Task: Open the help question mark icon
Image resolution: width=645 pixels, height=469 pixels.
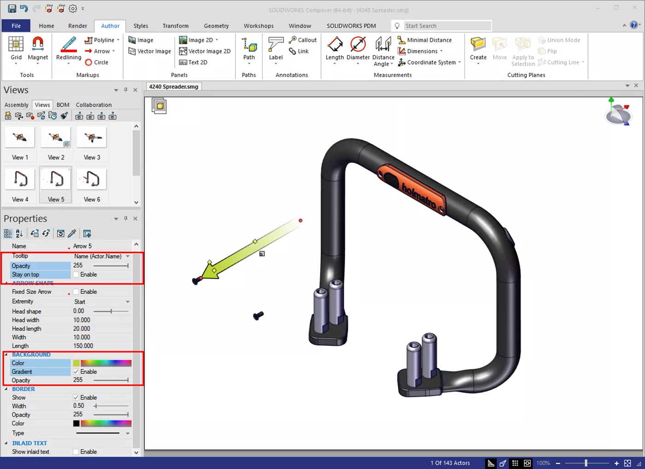Action: pos(634,25)
